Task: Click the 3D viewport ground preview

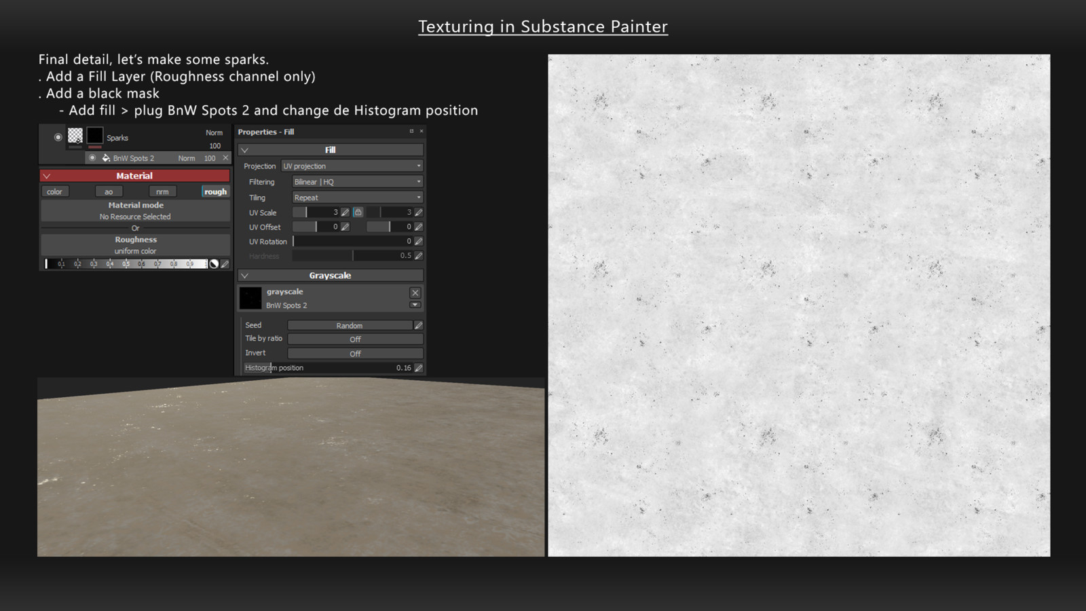Action: 291,467
